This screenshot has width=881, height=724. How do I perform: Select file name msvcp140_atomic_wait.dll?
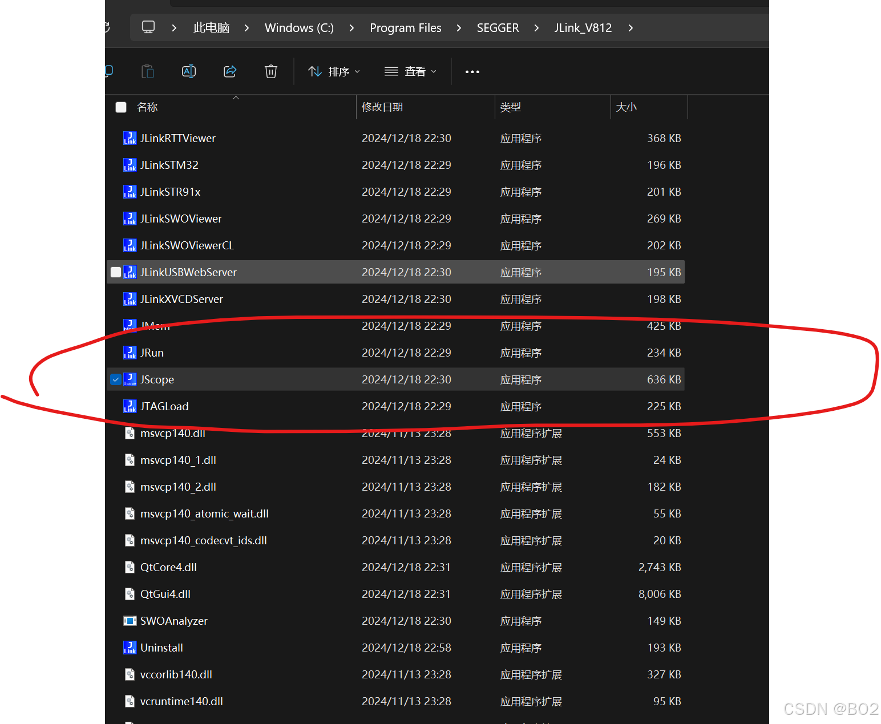coord(204,513)
